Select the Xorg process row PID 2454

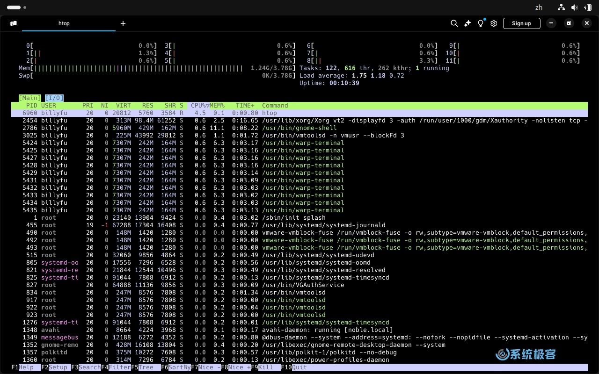[x=299, y=121]
